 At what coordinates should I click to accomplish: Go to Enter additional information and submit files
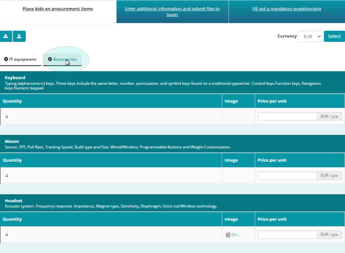point(172,12)
